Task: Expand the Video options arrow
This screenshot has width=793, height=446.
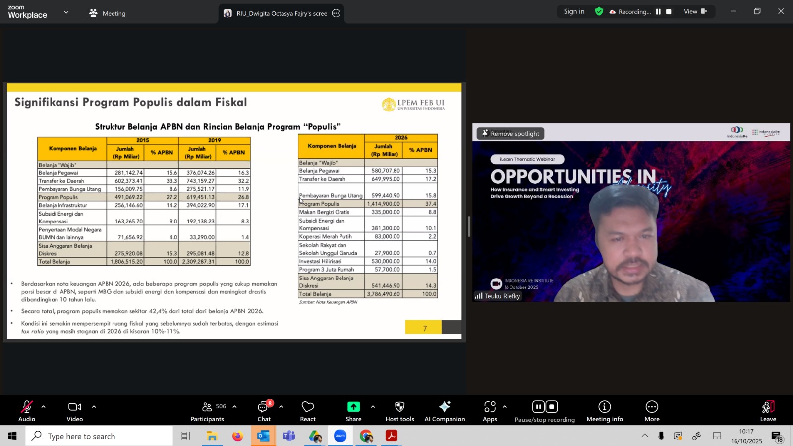Action: click(x=94, y=407)
